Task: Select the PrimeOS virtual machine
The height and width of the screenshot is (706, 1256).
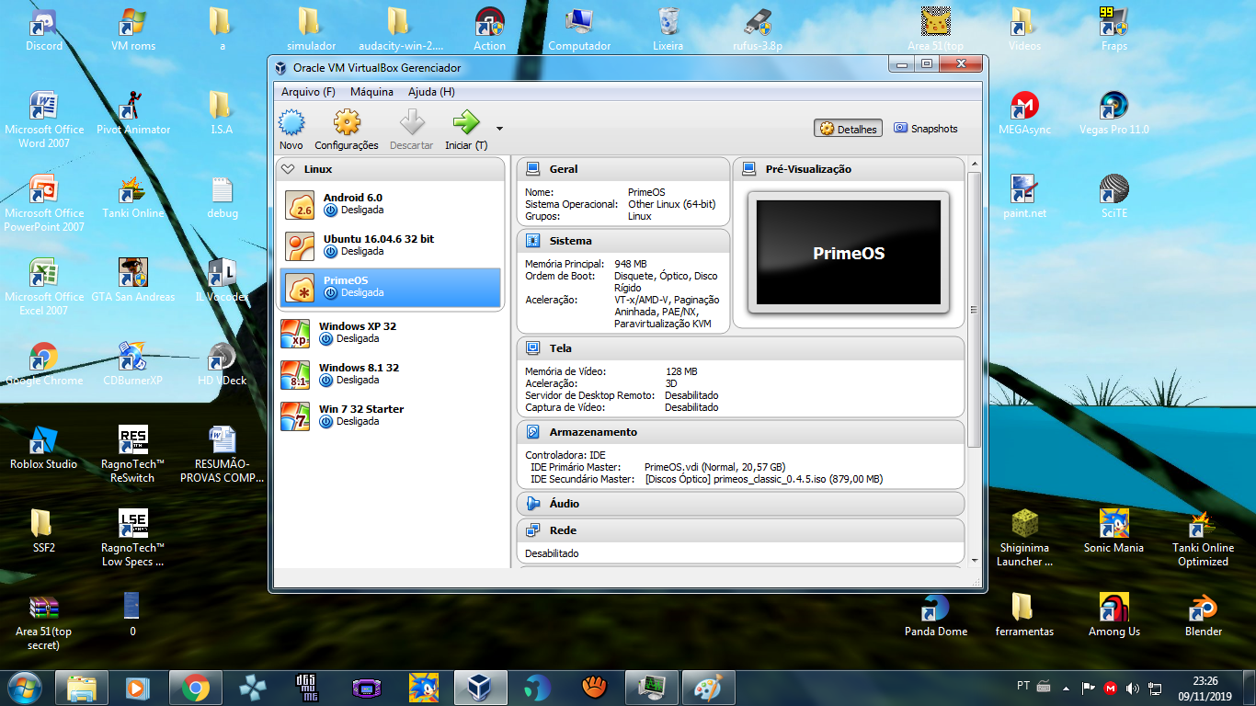Action: point(391,288)
